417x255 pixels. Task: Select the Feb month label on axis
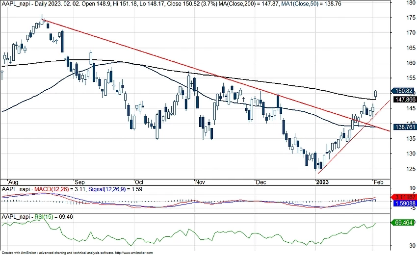(378, 182)
